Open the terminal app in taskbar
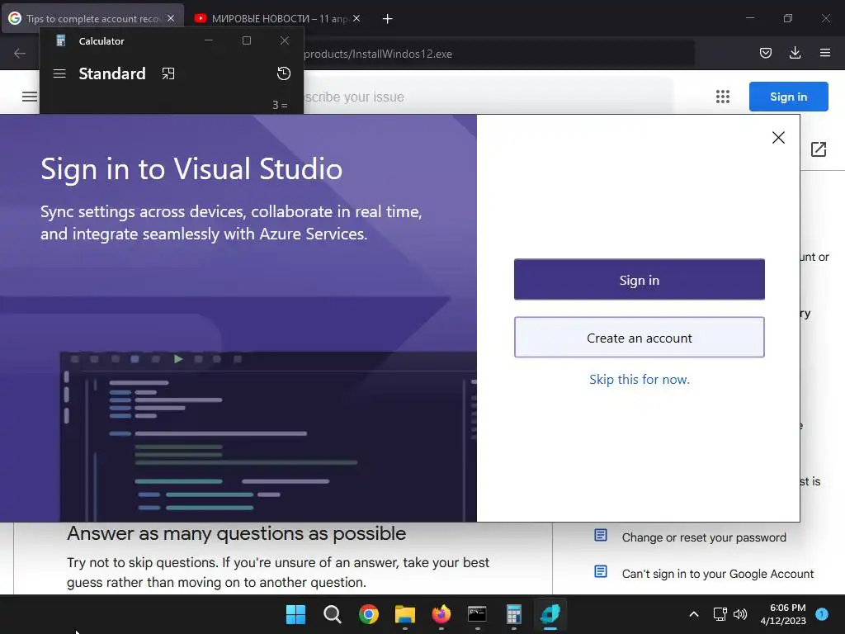Image resolution: width=845 pixels, height=634 pixels. pyautogui.click(x=477, y=614)
